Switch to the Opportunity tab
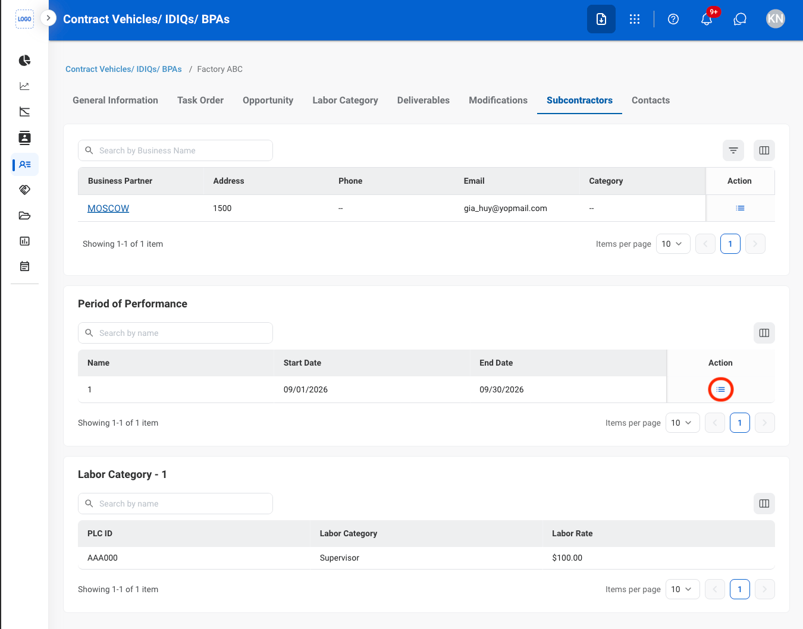 [268, 100]
